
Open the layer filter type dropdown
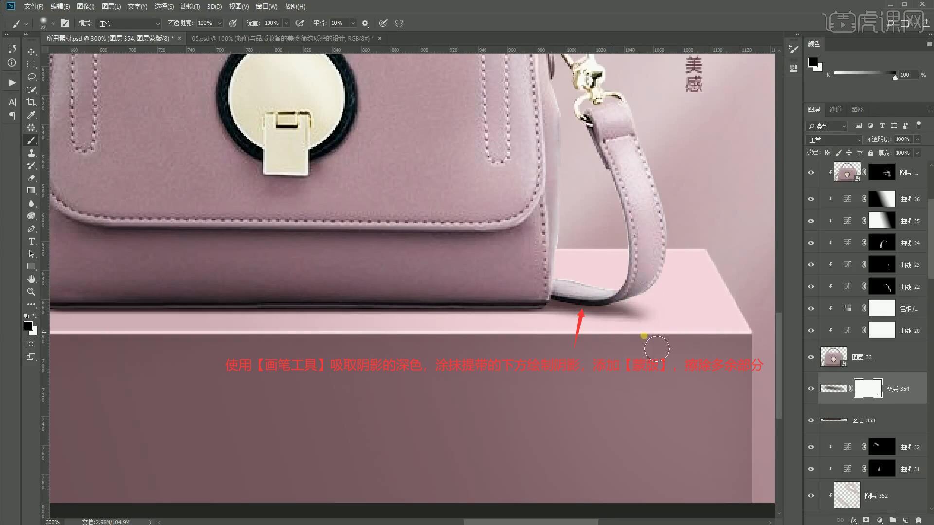click(827, 126)
